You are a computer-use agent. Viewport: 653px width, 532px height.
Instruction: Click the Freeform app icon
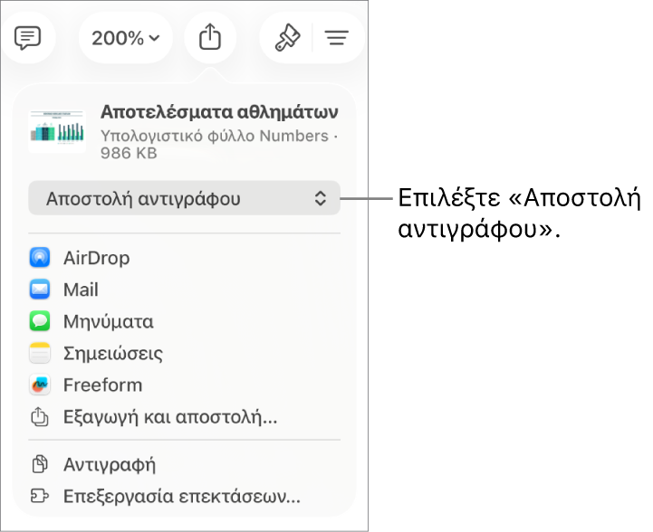(40, 385)
